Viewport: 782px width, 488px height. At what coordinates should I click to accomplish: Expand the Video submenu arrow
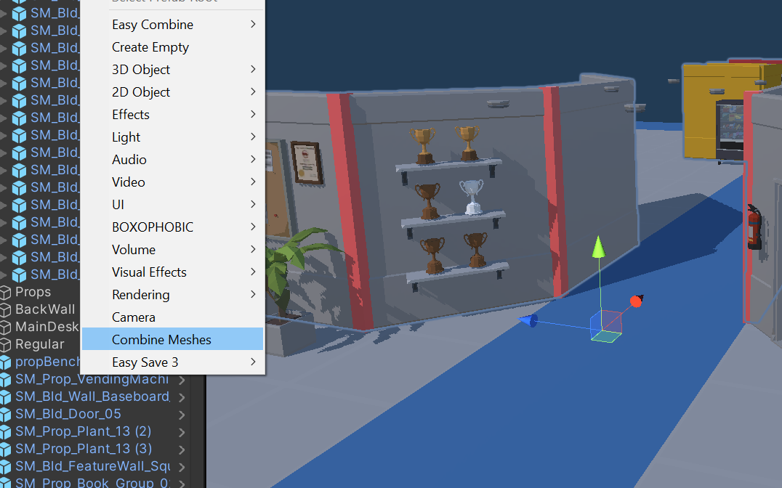tap(254, 182)
